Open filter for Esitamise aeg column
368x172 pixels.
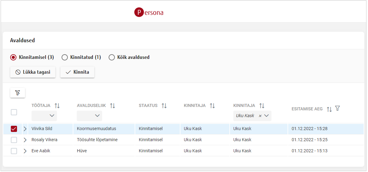point(338,109)
